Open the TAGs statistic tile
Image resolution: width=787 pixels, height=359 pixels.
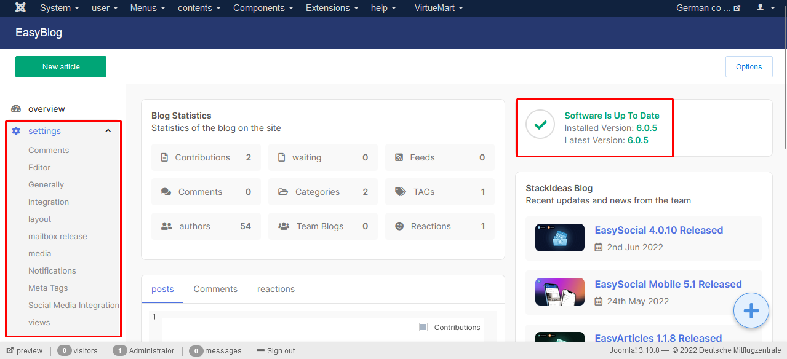[440, 192]
